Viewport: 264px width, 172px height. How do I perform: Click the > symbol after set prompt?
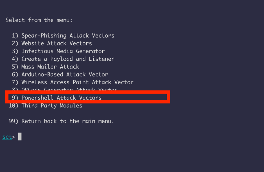click(x=14, y=137)
